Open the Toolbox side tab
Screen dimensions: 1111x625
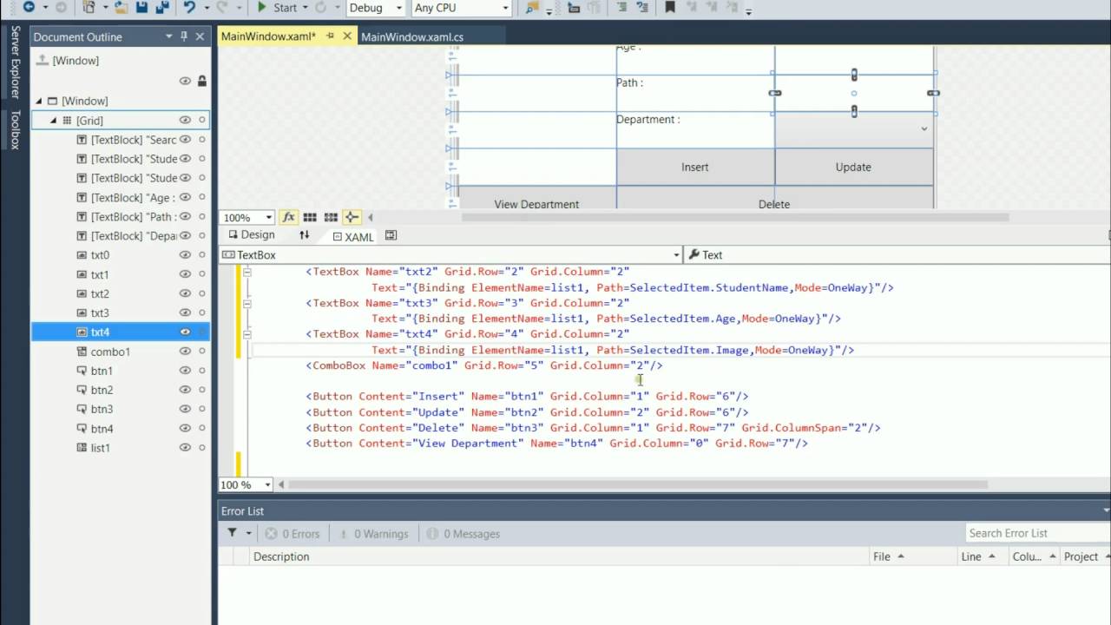point(15,129)
